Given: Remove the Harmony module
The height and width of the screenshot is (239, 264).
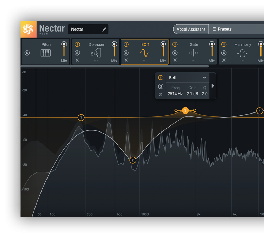Looking at the screenshot, I should pyautogui.click(x=224, y=60).
